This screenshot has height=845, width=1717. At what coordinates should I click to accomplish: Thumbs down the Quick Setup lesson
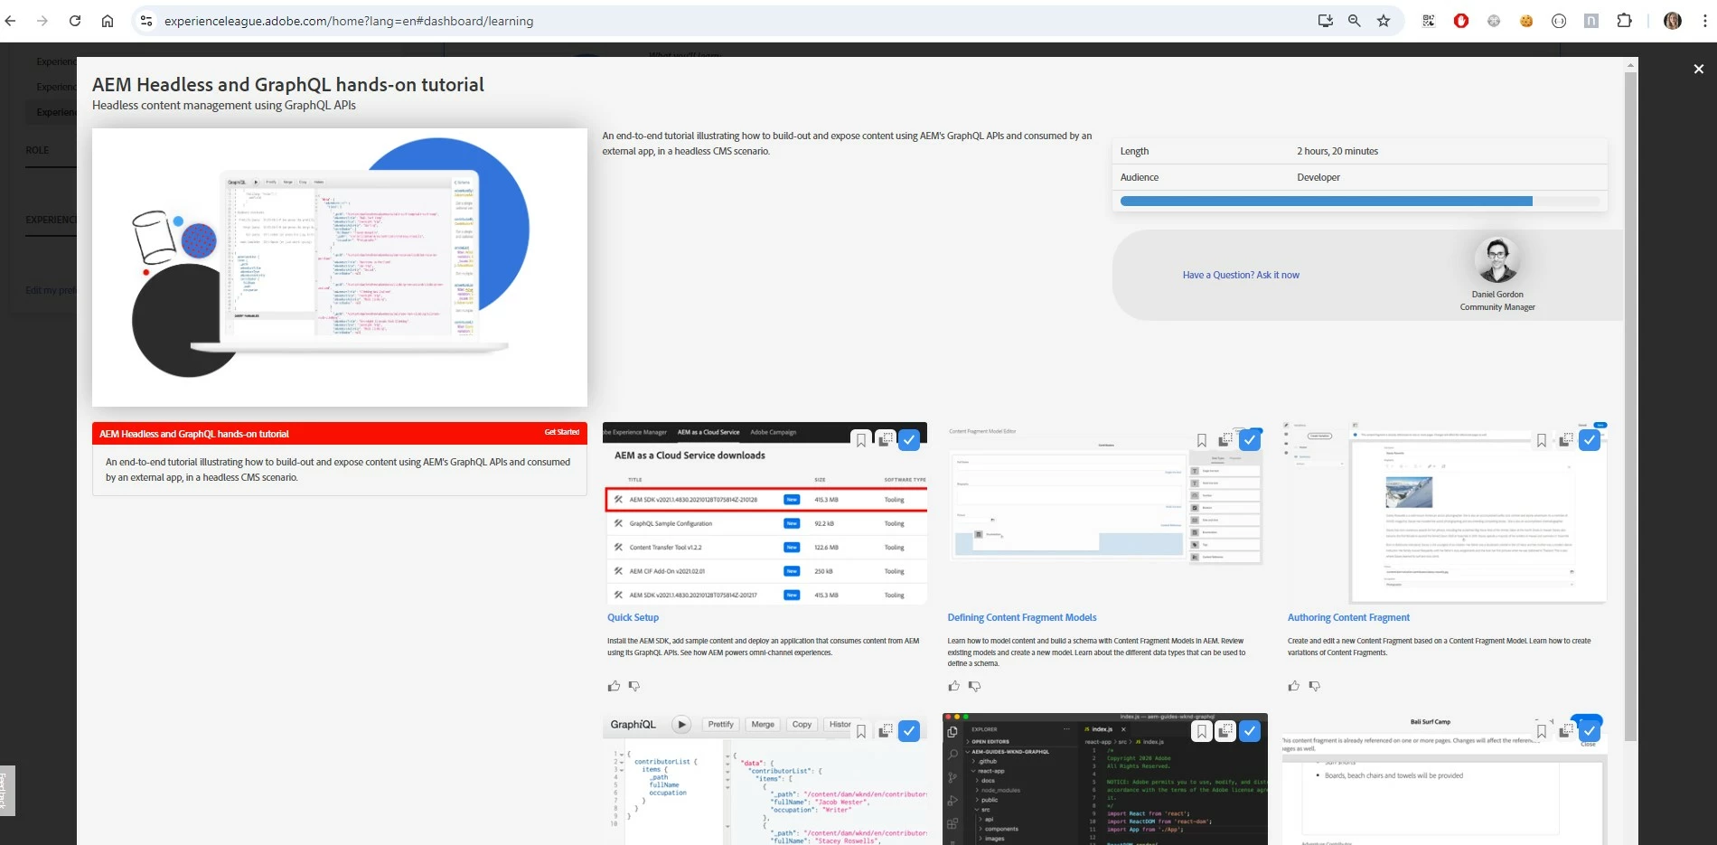[x=634, y=686]
